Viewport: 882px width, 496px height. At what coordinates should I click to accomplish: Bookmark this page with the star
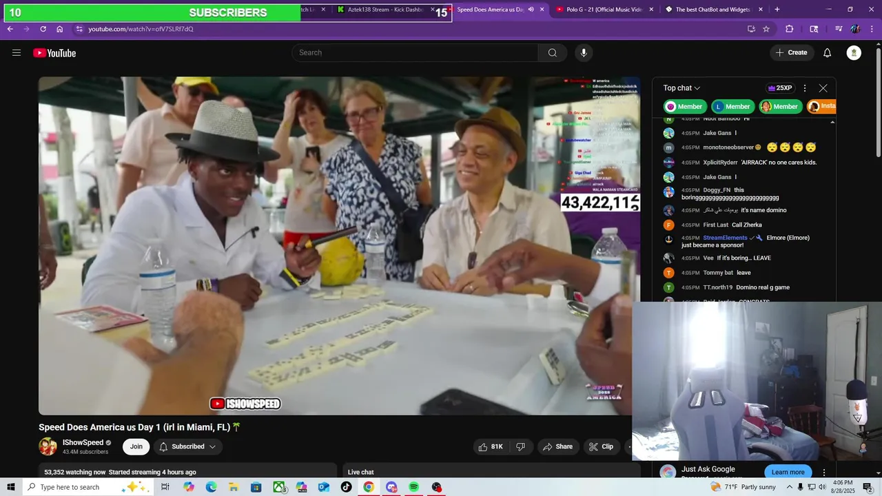[766, 29]
